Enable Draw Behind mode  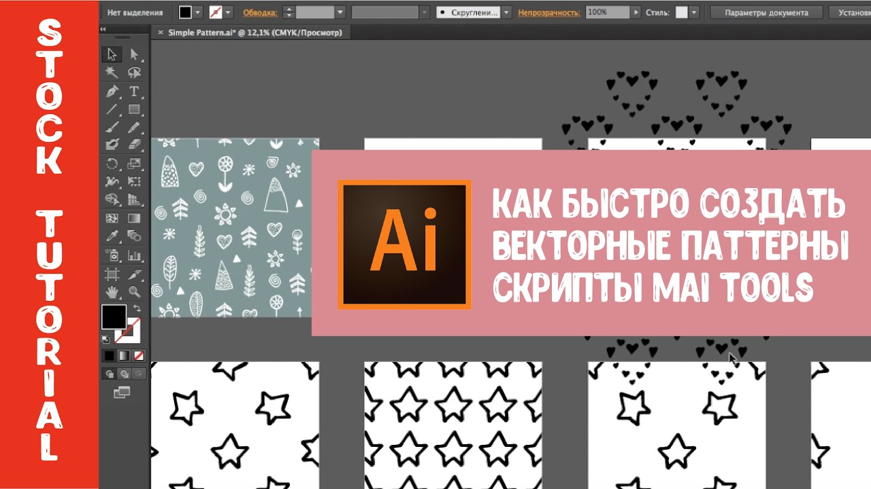pyautogui.click(x=123, y=374)
